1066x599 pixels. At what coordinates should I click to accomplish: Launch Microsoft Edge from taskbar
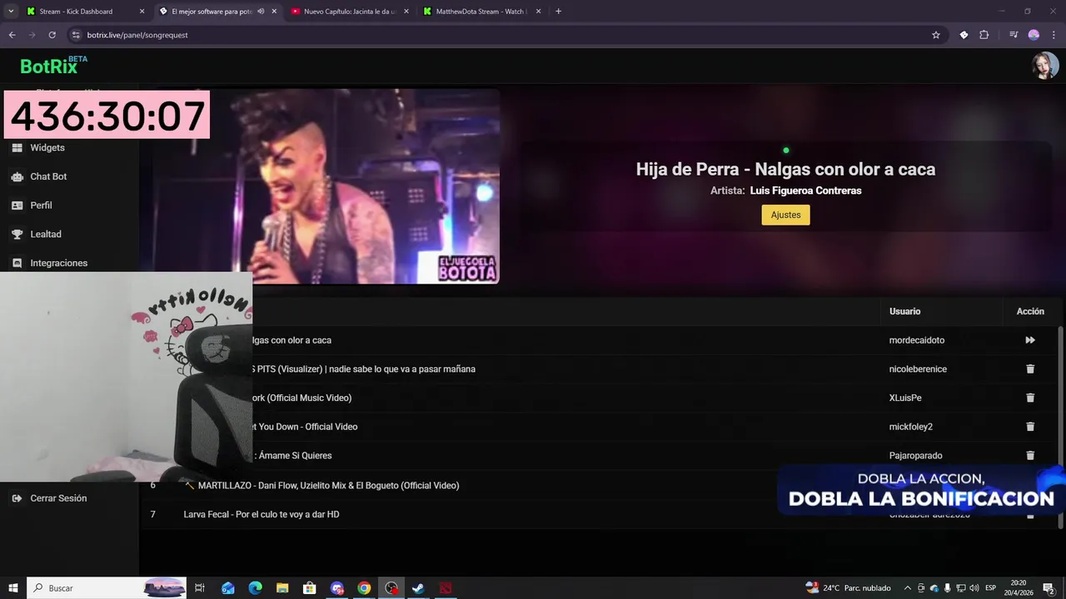click(x=255, y=588)
